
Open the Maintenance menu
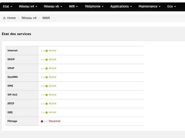point(150,6)
